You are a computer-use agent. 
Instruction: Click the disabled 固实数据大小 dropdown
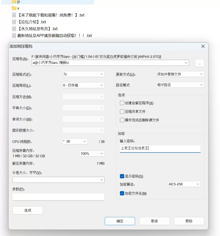[83, 130]
